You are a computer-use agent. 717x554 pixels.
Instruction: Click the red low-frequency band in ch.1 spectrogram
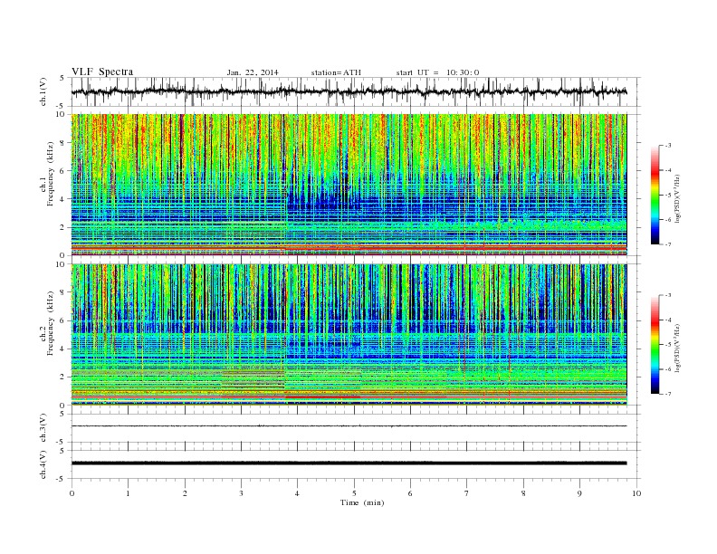349,247
